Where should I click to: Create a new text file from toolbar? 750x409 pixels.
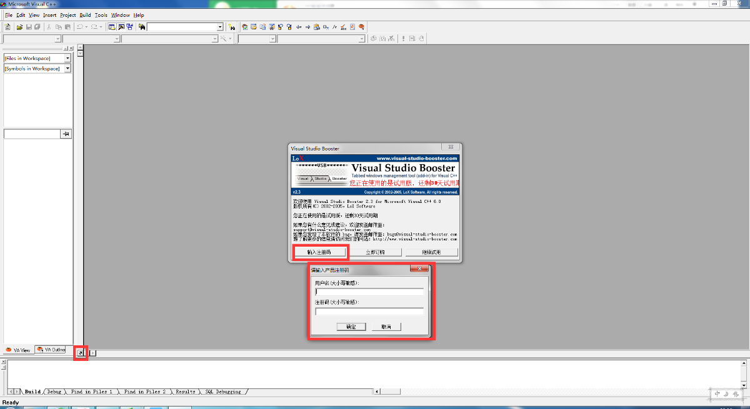click(7, 27)
